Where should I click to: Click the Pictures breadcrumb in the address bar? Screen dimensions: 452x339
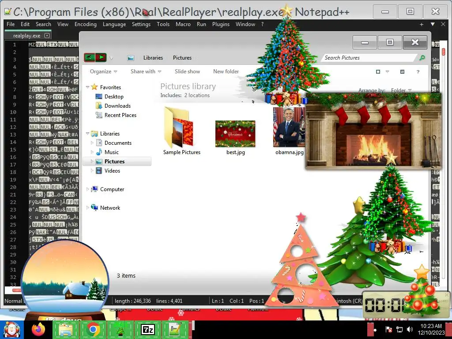[x=182, y=58]
